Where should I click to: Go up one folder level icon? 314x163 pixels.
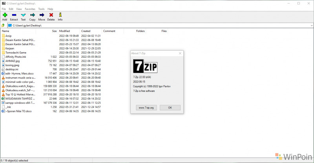point(3,26)
